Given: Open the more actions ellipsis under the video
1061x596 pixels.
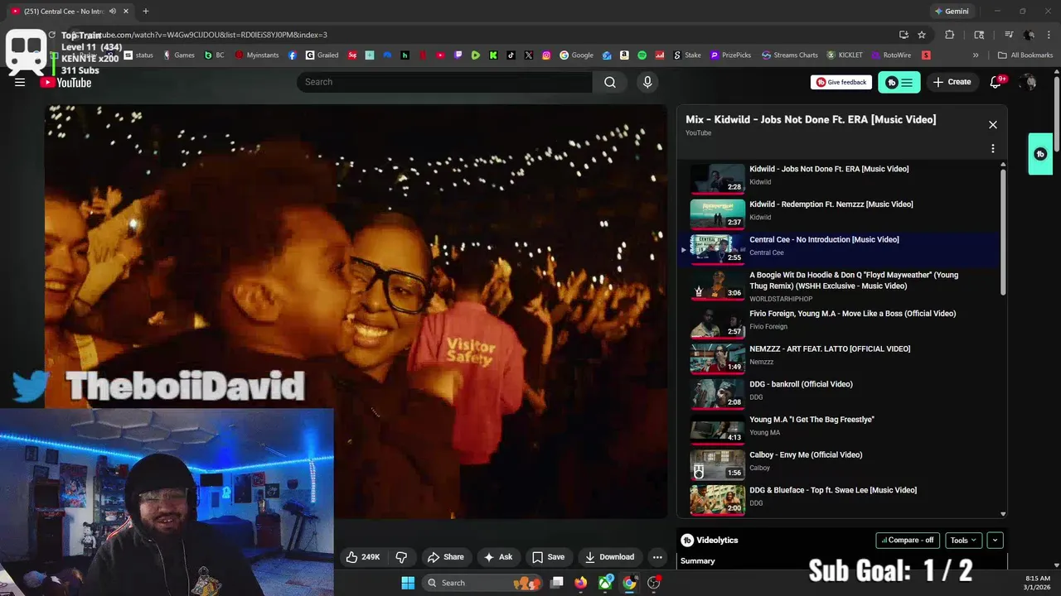Looking at the screenshot, I should 657,557.
